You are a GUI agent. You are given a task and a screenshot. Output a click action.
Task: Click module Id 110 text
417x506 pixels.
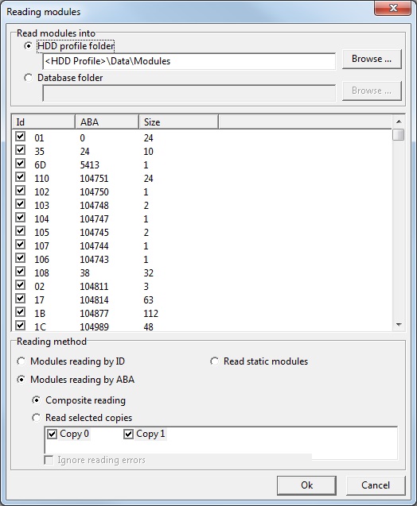[x=41, y=179]
